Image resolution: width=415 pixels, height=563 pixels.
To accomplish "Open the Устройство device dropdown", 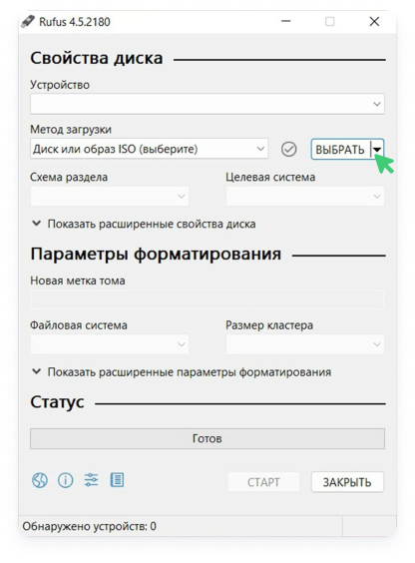I will 207,104.
